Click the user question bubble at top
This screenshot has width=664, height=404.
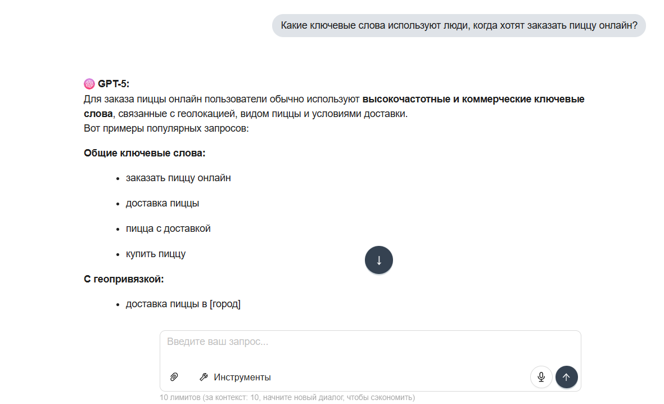[458, 25]
